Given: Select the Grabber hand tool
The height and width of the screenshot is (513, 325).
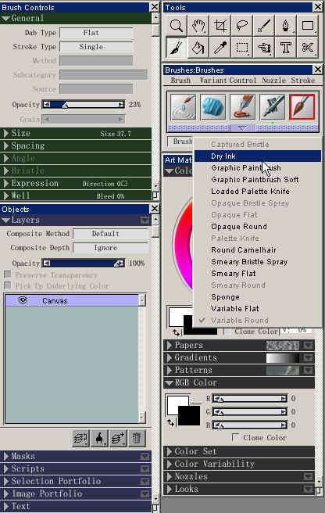Looking at the screenshot, I should 198,26.
